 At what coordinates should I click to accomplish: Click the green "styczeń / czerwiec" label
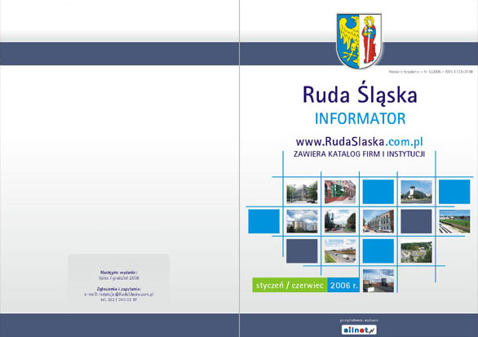[290, 285]
